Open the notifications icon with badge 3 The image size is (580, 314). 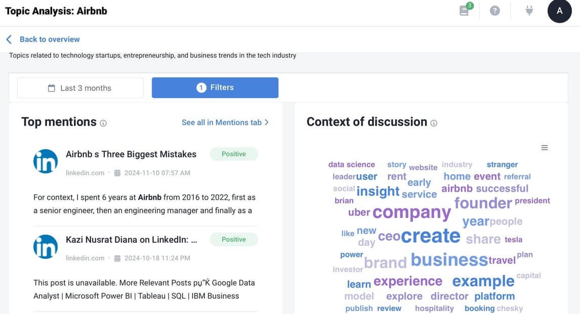[x=465, y=10]
